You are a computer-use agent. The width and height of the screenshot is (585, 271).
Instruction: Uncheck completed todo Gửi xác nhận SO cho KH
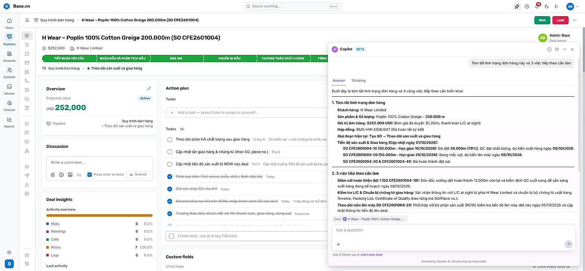click(170, 189)
